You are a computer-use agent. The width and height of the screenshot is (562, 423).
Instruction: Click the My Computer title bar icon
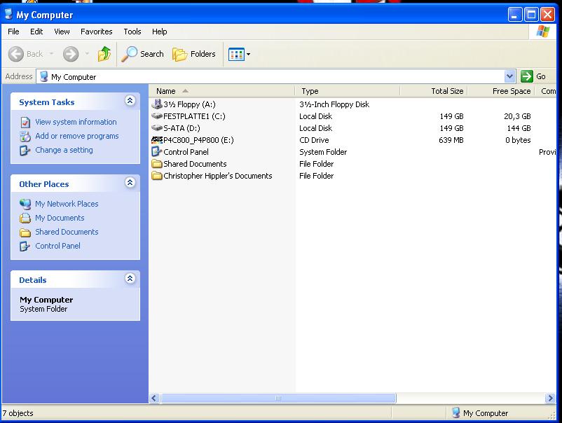[8, 14]
